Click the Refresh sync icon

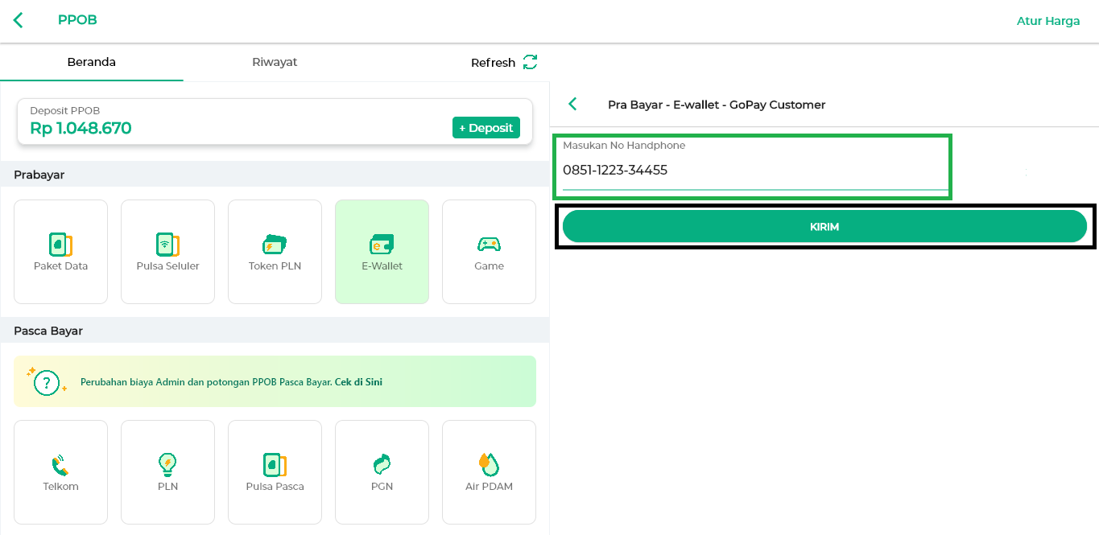coord(530,62)
